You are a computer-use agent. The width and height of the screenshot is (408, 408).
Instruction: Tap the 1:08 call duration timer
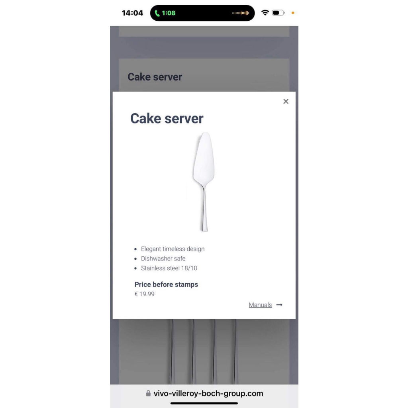[x=169, y=13]
